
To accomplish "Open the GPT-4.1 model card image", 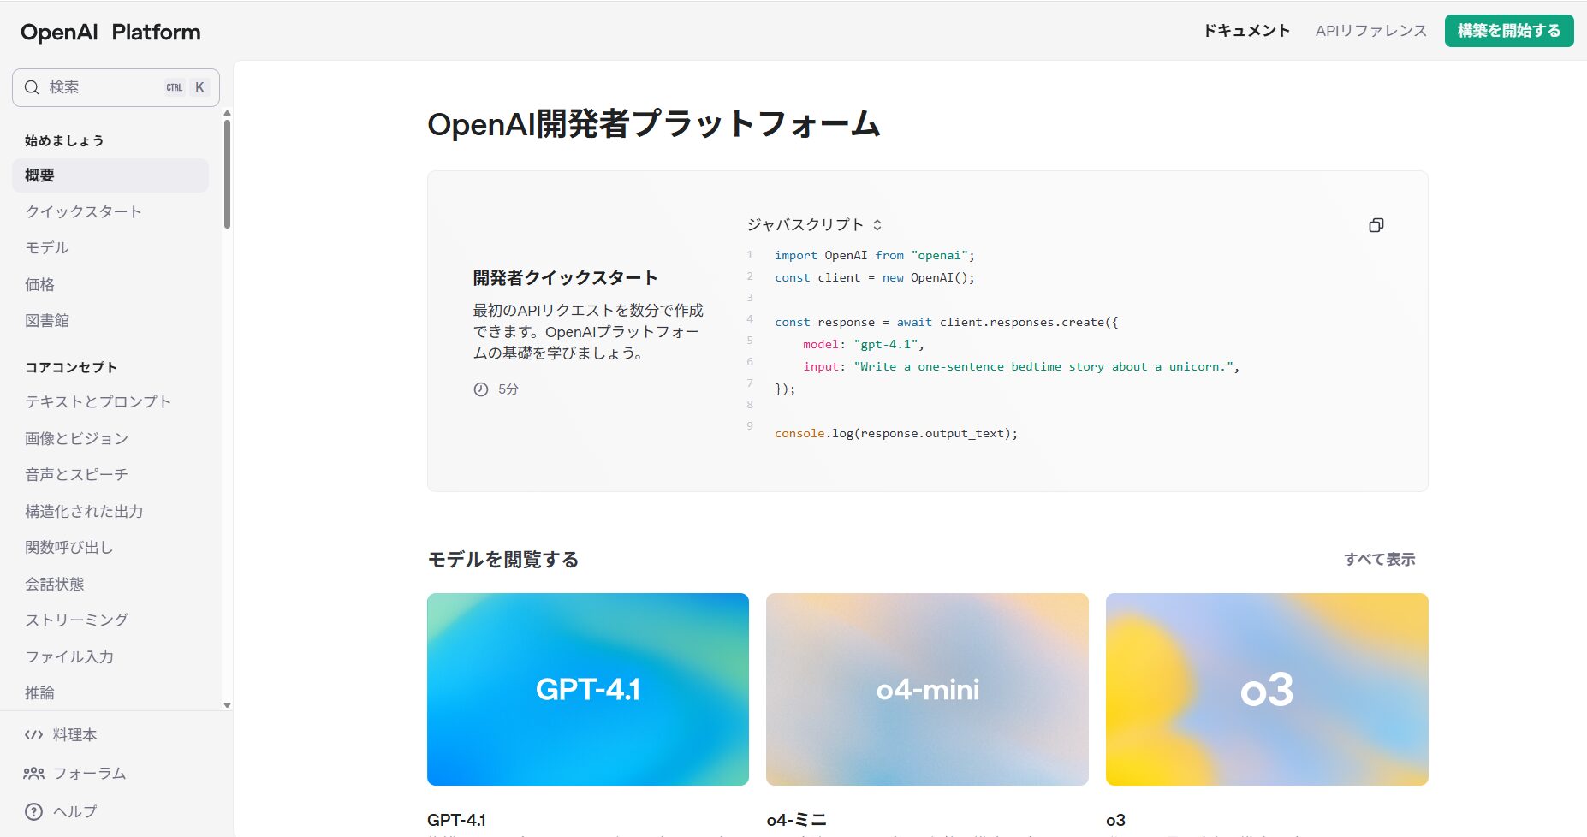I will (588, 689).
